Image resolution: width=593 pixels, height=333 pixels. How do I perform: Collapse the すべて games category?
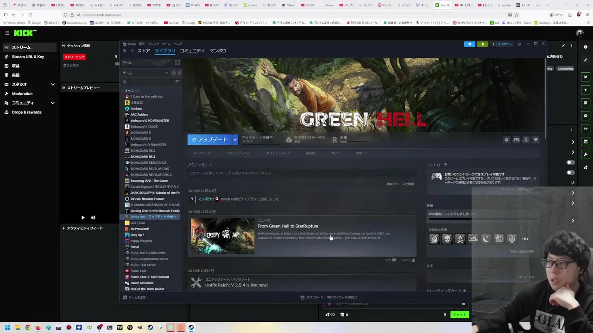click(x=123, y=91)
